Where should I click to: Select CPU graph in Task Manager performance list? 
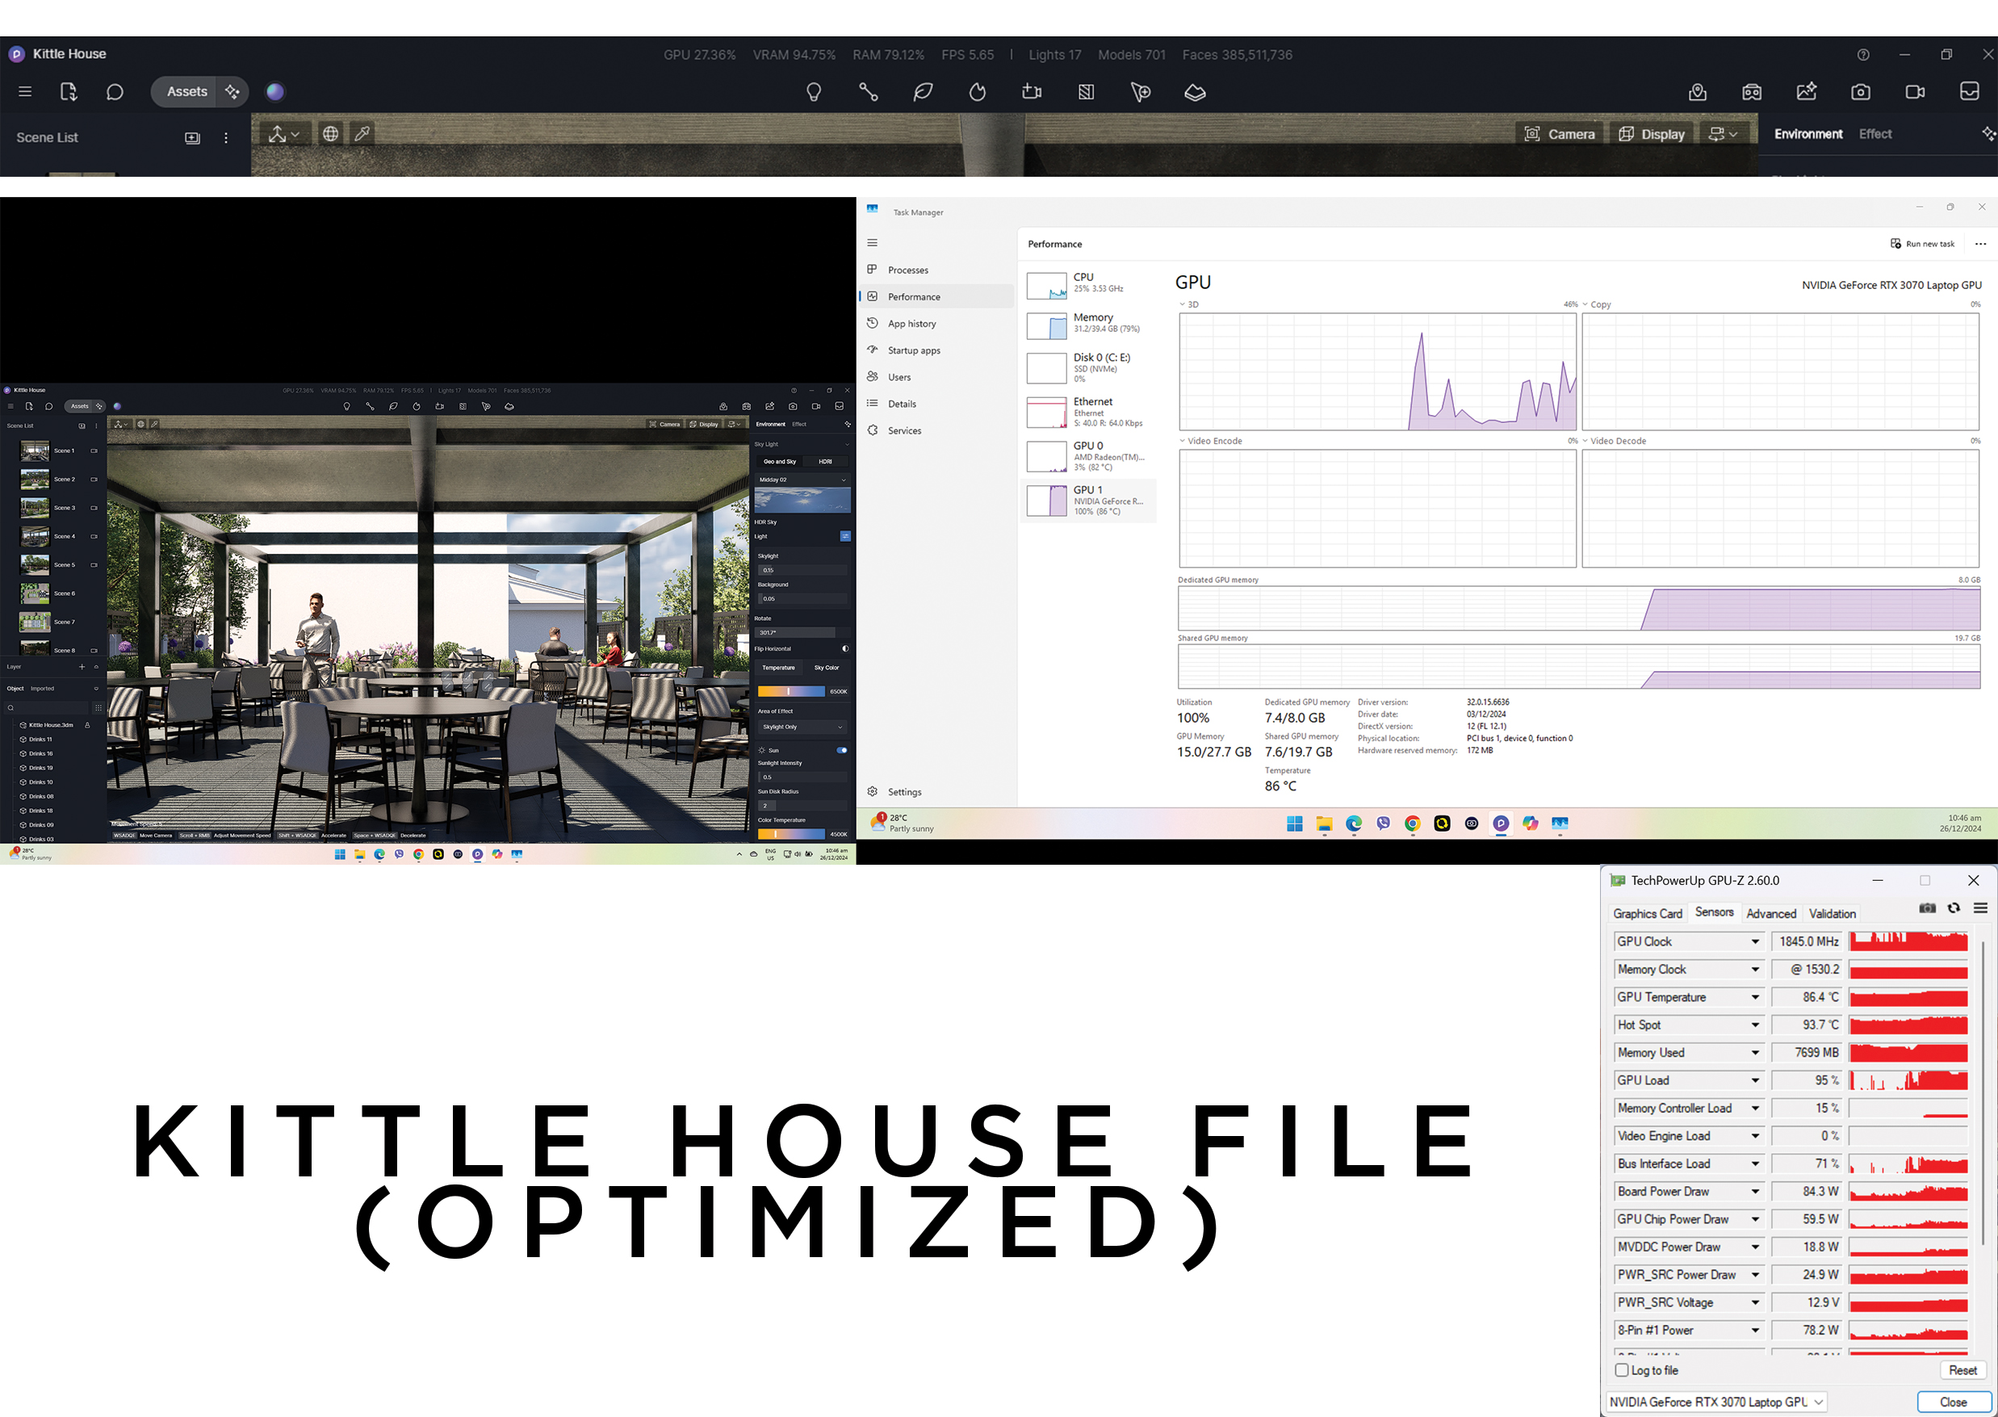click(x=1089, y=283)
